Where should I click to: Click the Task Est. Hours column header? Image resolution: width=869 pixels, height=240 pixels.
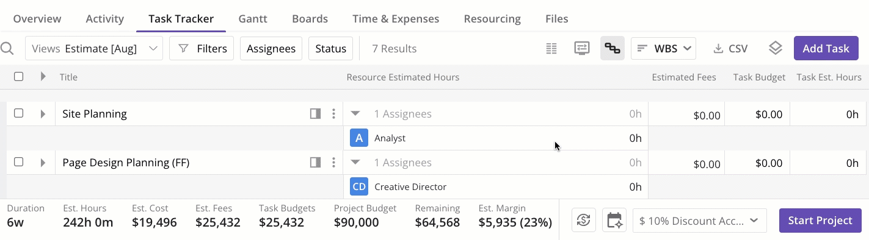(829, 77)
